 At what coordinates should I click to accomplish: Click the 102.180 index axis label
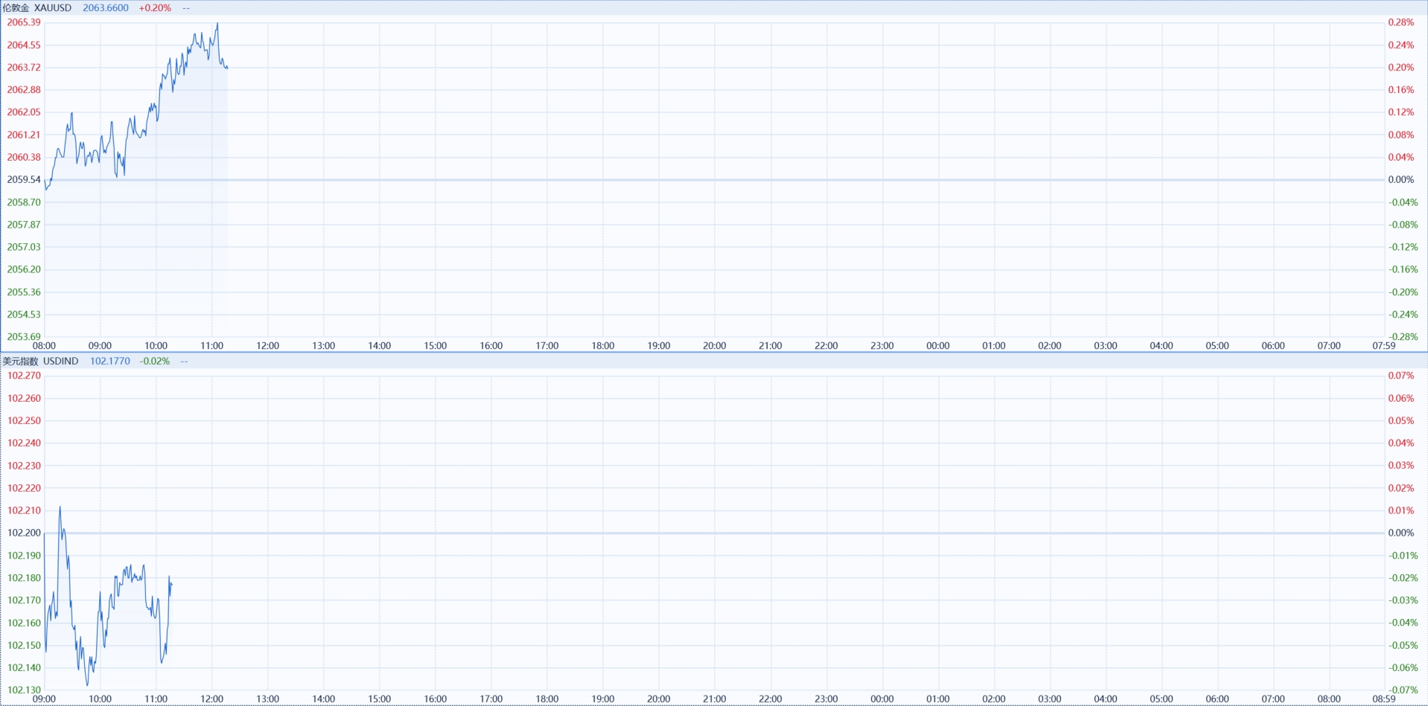24,578
